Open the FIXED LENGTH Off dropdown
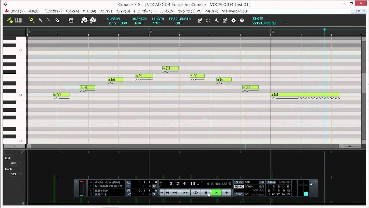Screen dimensions: 369x208 pyautogui.click(x=179, y=23)
